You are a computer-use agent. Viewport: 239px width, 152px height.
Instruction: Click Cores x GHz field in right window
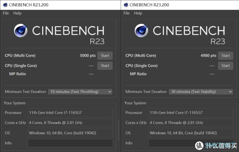(191, 123)
